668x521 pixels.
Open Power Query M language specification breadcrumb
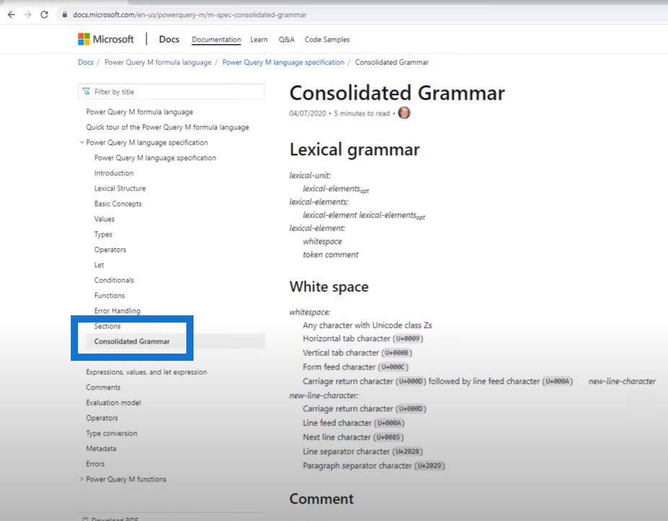point(283,62)
